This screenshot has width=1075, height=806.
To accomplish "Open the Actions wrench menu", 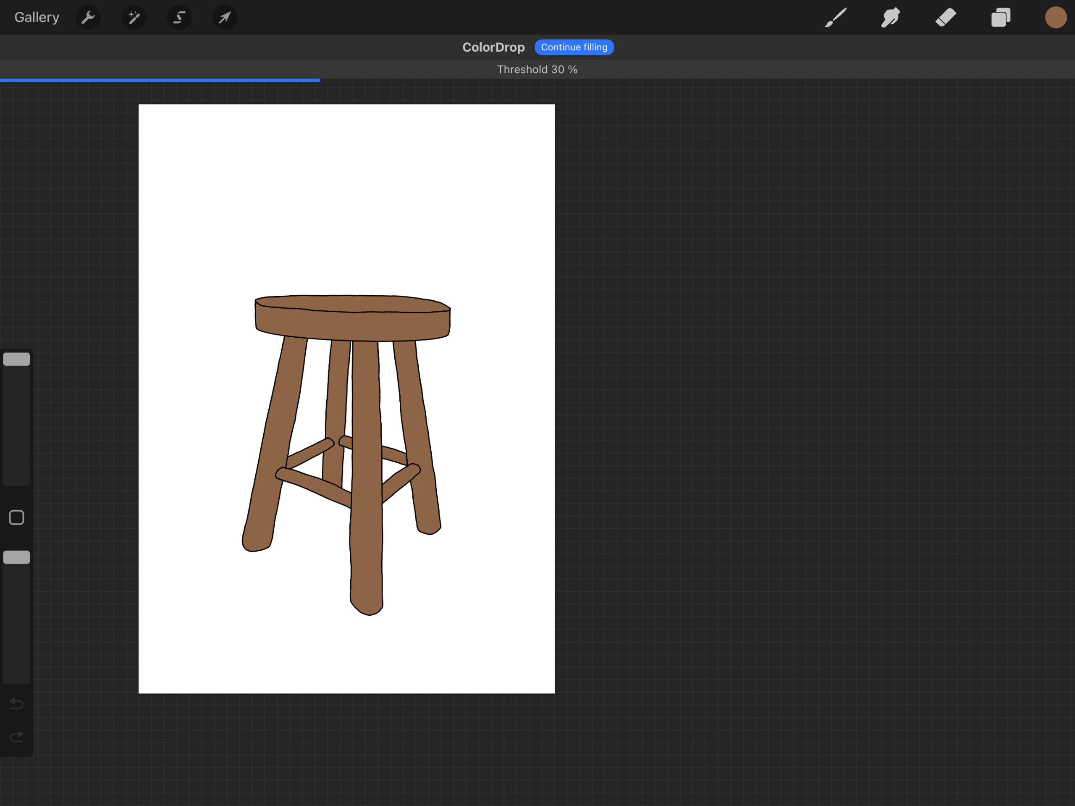I will (x=88, y=18).
